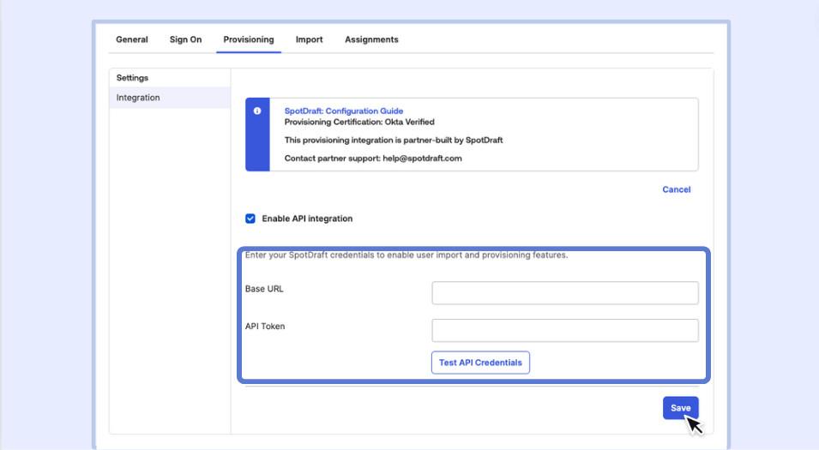Select the Provisioning tab
This screenshot has width=819, height=450.
point(249,39)
